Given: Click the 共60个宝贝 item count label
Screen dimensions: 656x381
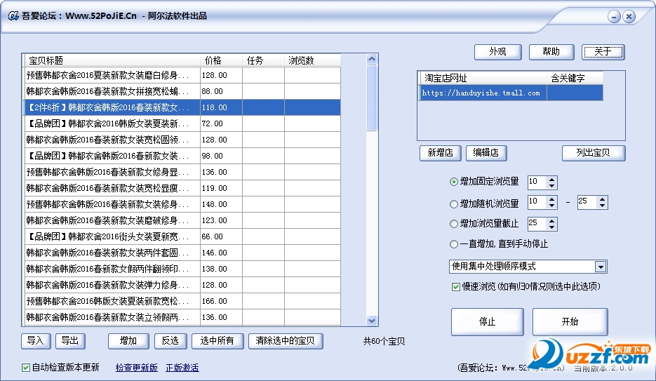Looking at the screenshot, I should (384, 341).
